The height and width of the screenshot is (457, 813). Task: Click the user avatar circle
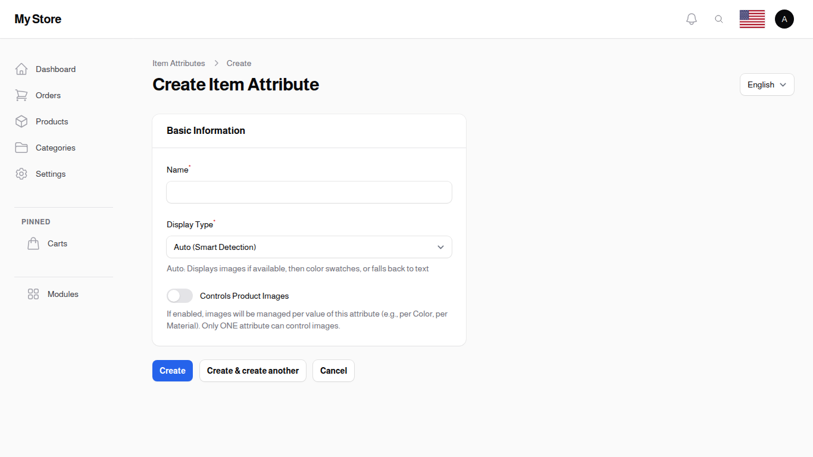click(784, 18)
